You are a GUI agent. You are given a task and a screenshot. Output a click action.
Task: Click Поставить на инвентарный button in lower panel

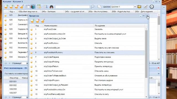point(16,74)
